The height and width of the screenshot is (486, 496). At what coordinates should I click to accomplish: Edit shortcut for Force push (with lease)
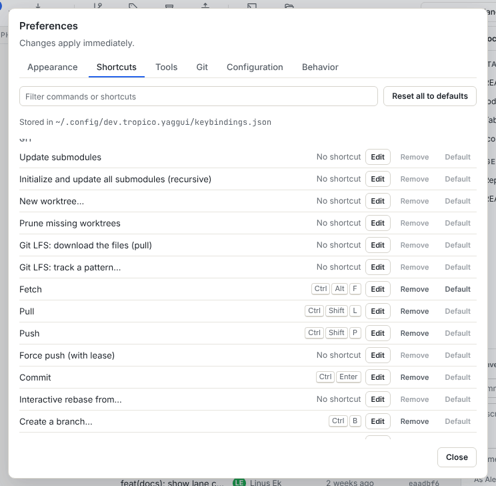coord(378,355)
